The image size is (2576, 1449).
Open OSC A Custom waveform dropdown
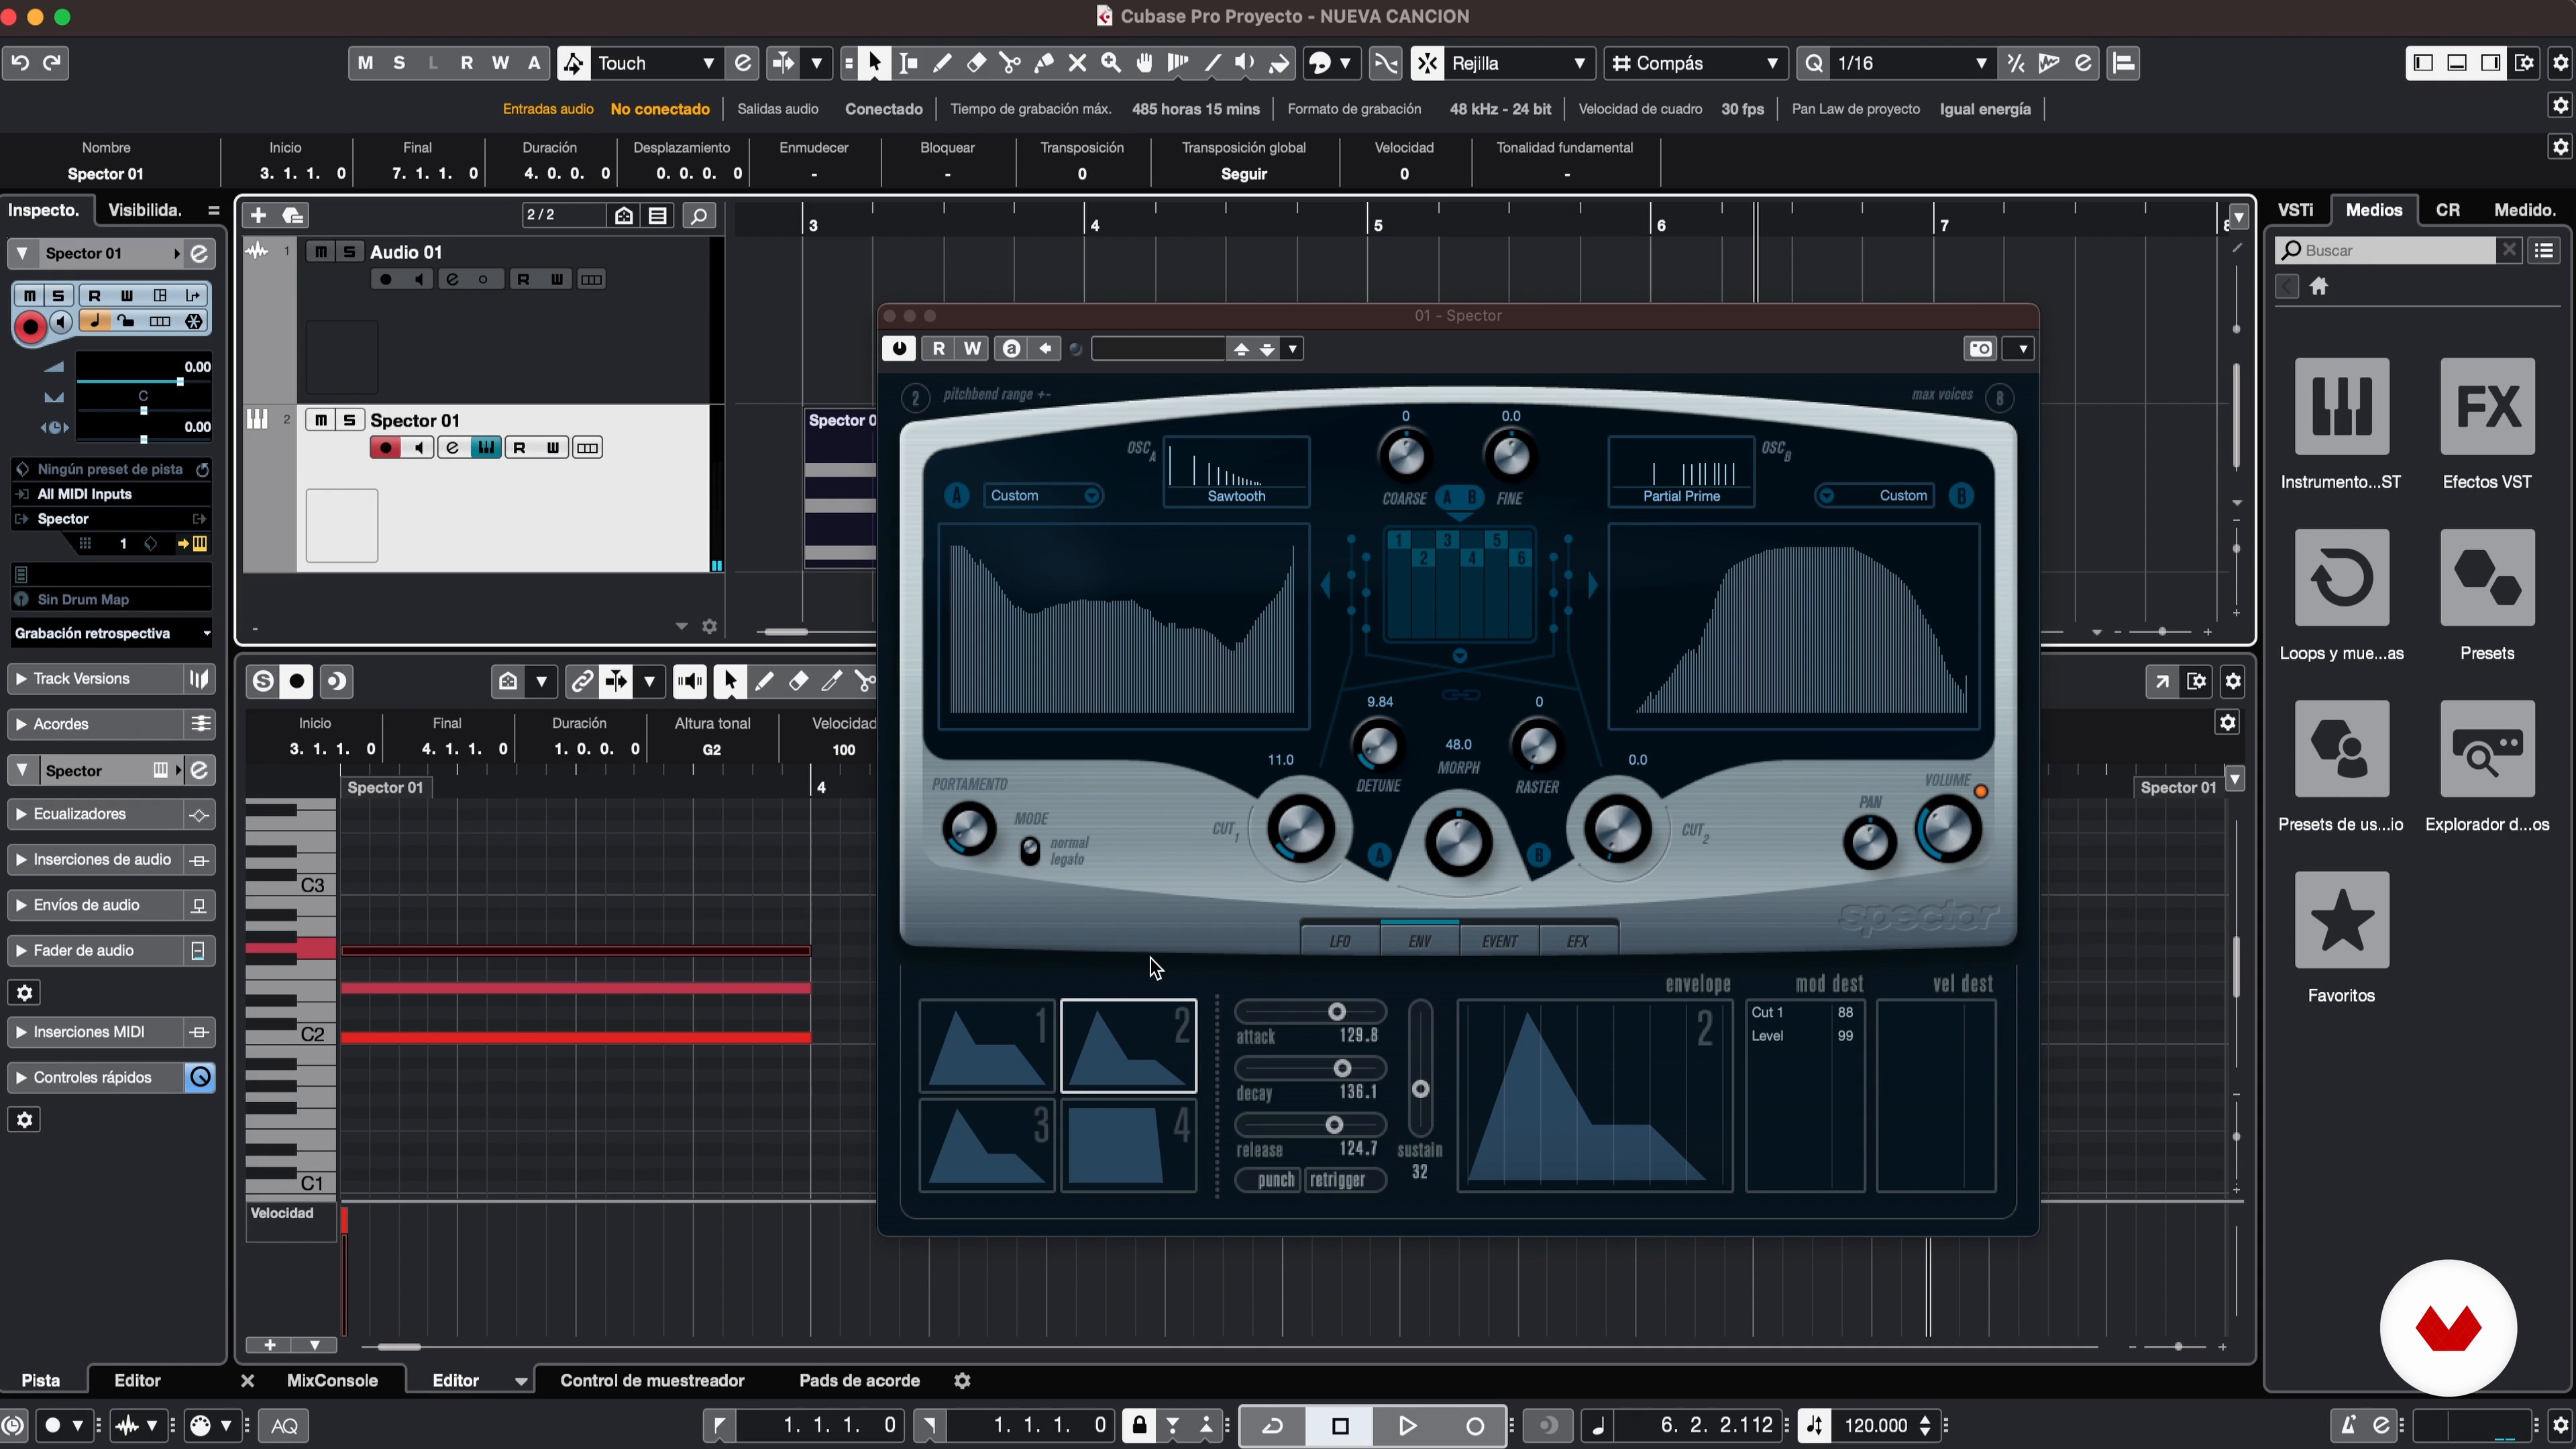click(x=1044, y=496)
